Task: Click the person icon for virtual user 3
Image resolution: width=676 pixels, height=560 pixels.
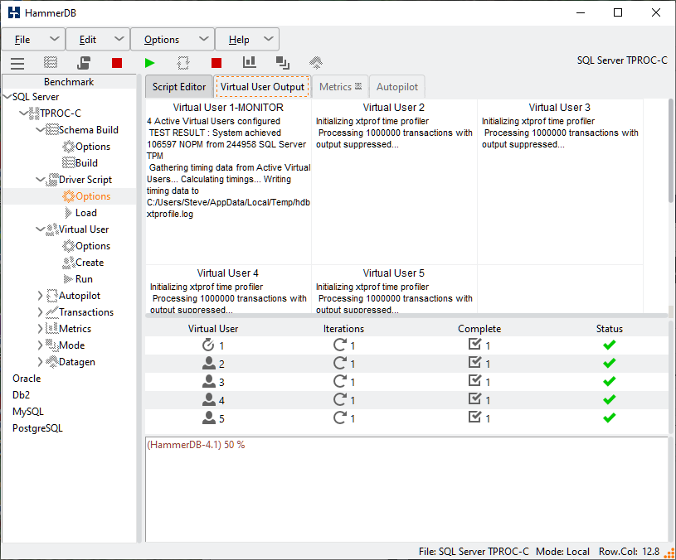Action: [x=209, y=381]
